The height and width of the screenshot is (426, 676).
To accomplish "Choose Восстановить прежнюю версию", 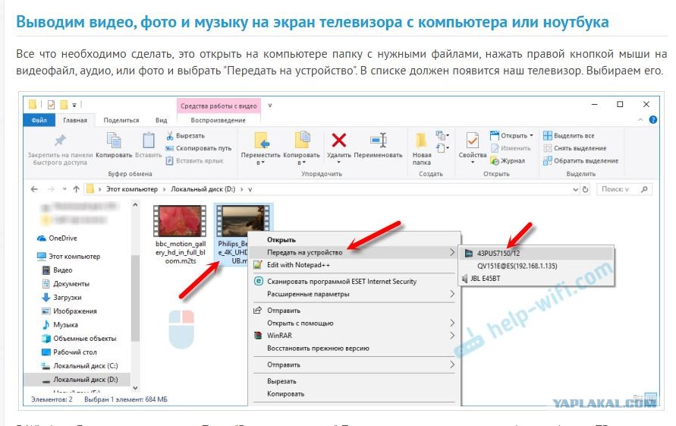I will (x=354, y=348).
